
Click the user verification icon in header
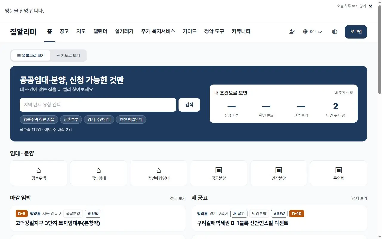(x=292, y=32)
